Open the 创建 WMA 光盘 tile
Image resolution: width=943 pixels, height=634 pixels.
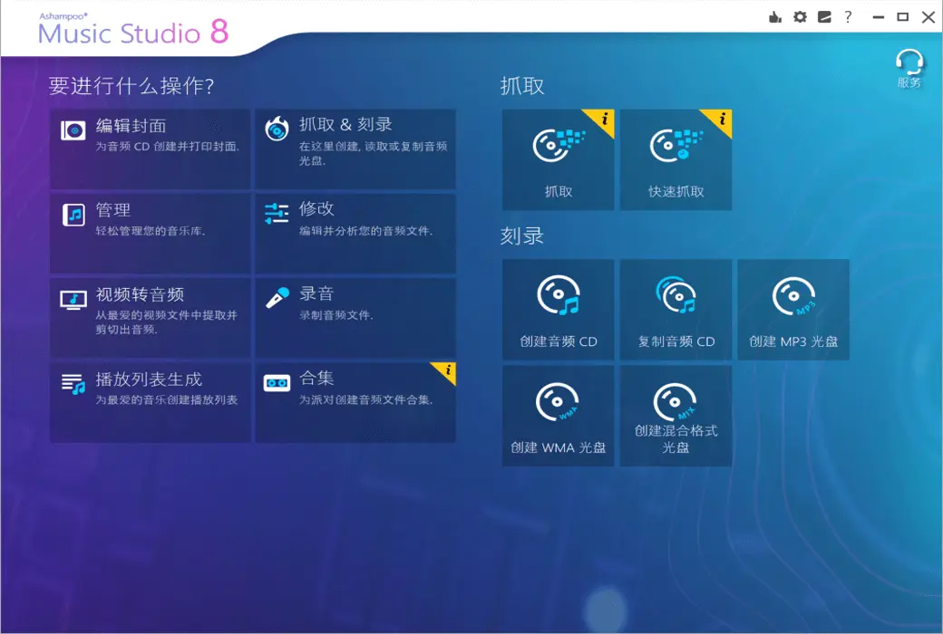559,416
